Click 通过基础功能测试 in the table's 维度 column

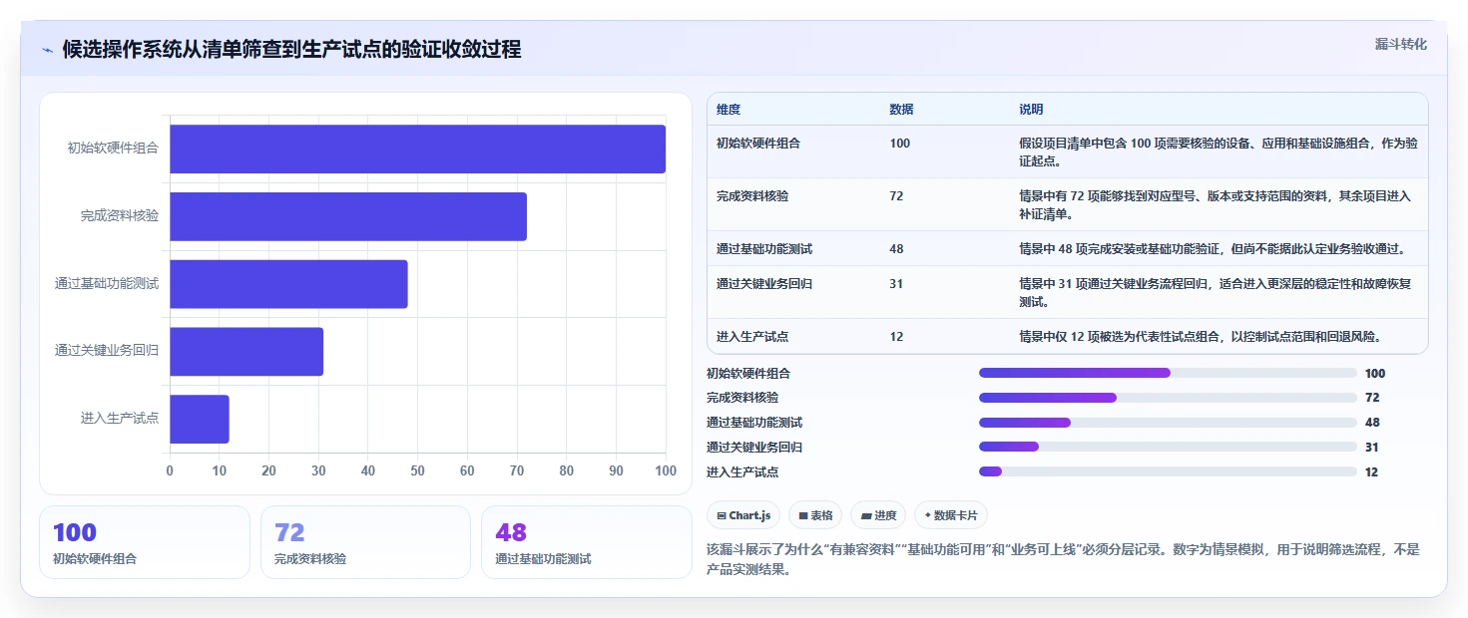tap(764, 249)
